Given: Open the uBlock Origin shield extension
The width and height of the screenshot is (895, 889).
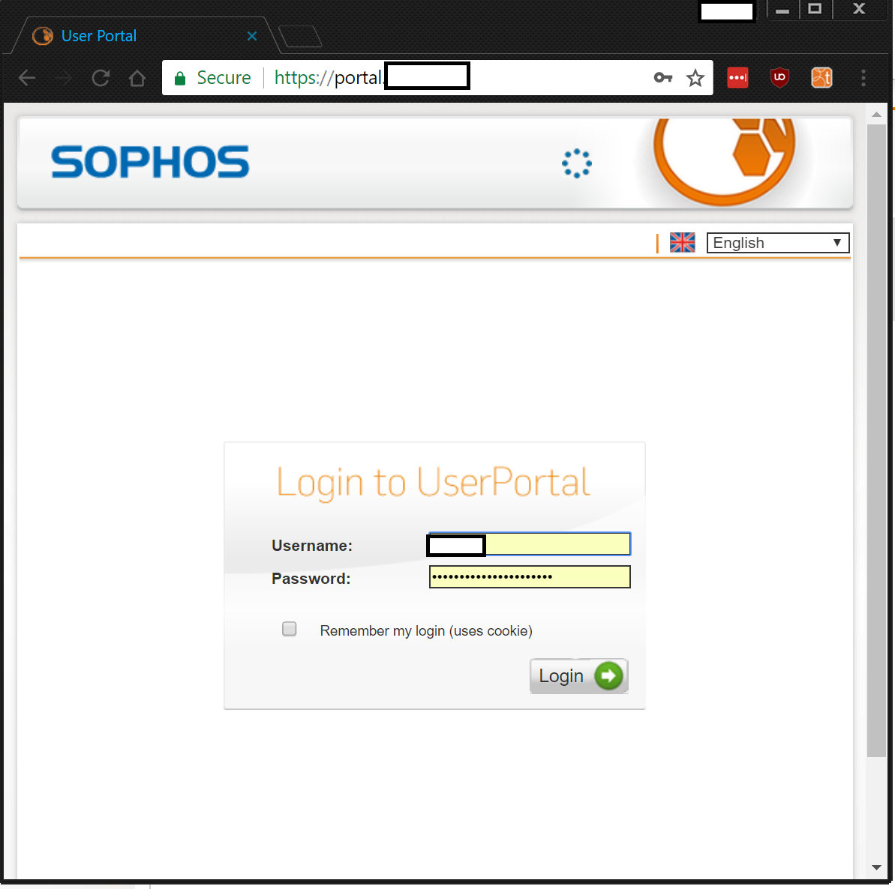Looking at the screenshot, I should (779, 77).
